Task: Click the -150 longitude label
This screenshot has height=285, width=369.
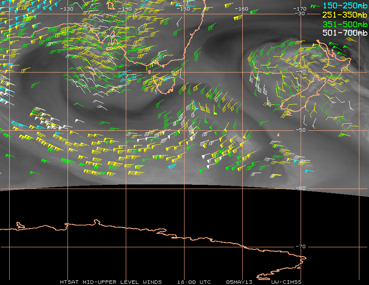Action: tap(183, 9)
